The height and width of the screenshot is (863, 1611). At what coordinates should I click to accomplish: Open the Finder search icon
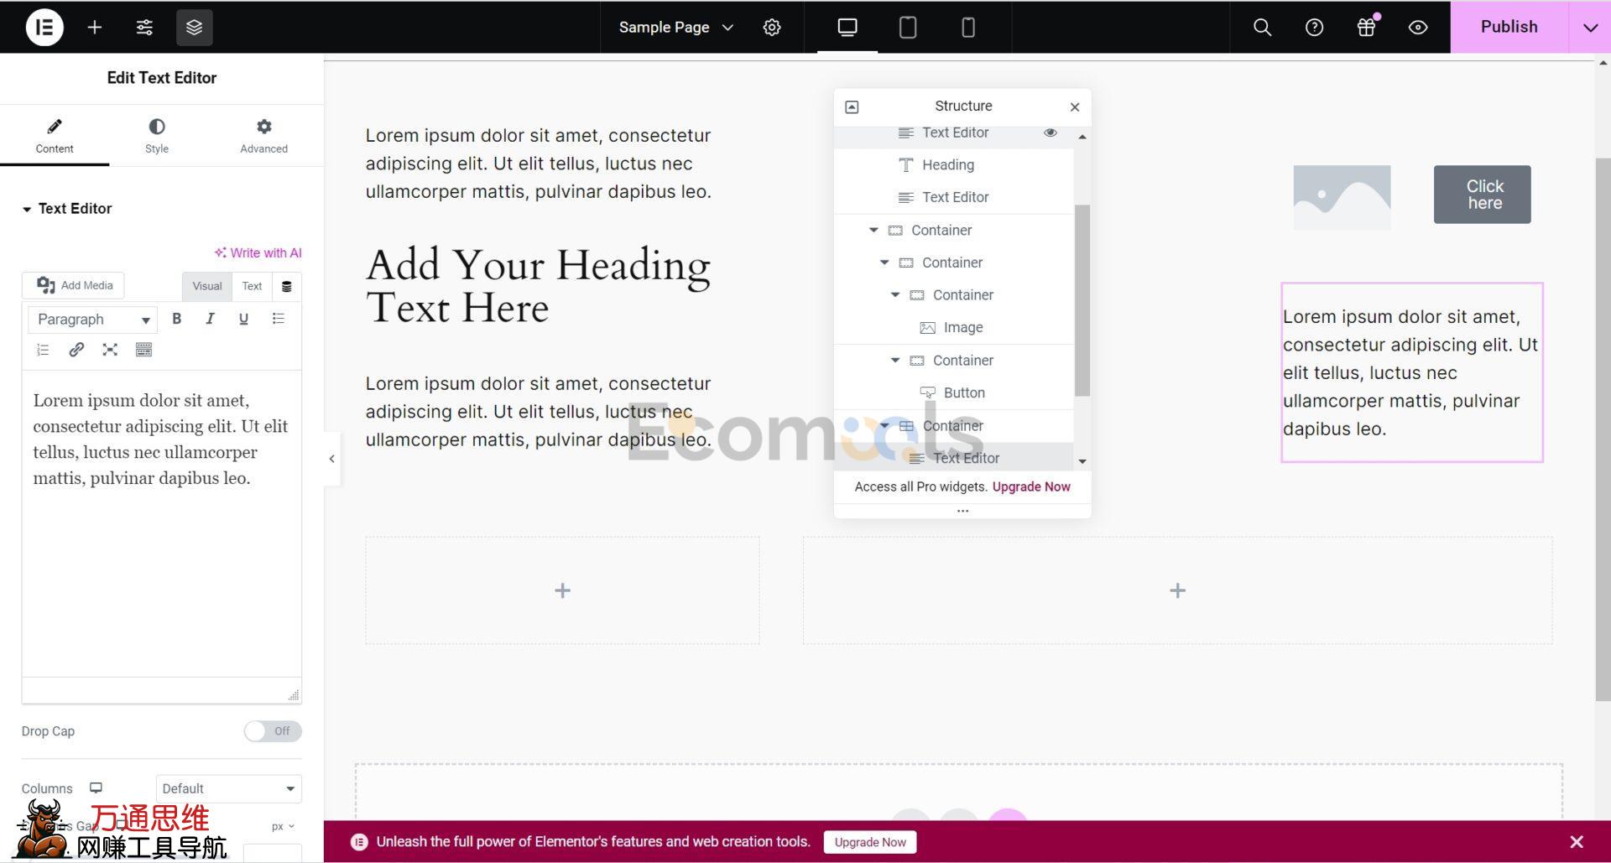(1262, 28)
